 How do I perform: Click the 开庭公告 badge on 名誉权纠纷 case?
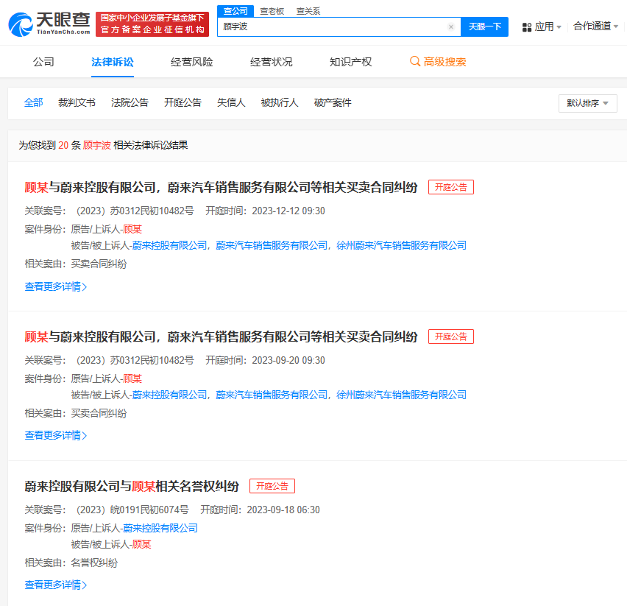point(272,485)
